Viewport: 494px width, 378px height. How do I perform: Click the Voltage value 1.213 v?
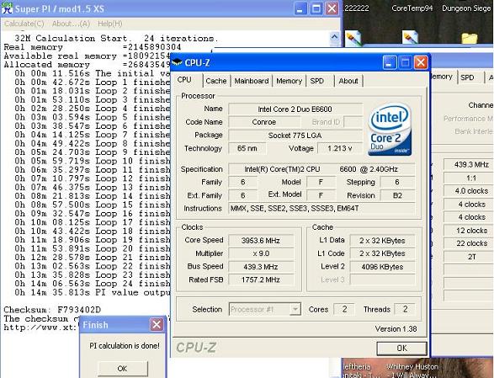[x=340, y=148]
